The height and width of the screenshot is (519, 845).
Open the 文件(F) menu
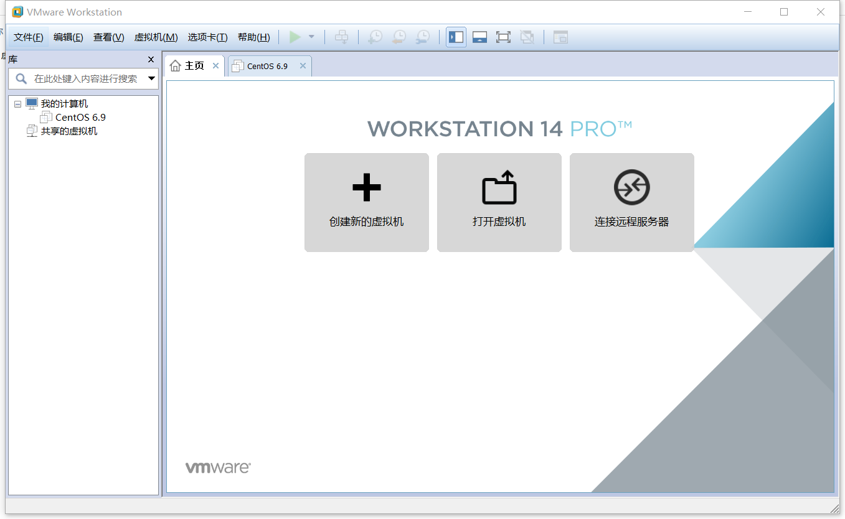[29, 37]
